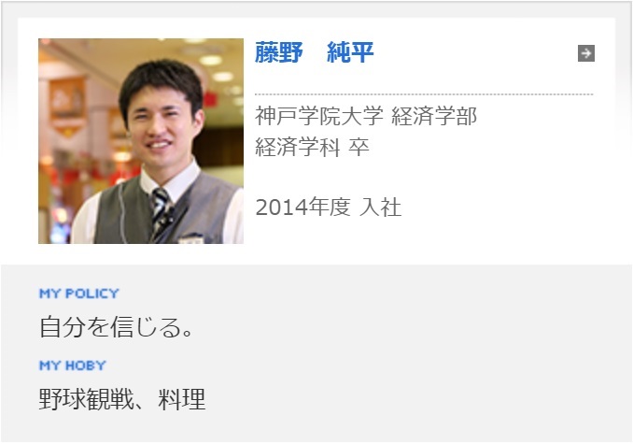Click the hobby text 野球観戦、料理

(122, 399)
